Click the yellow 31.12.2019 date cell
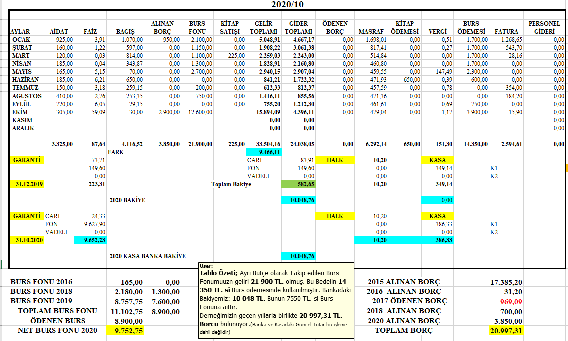The height and width of the screenshot is (341, 568). pyautogui.click(x=27, y=184)
